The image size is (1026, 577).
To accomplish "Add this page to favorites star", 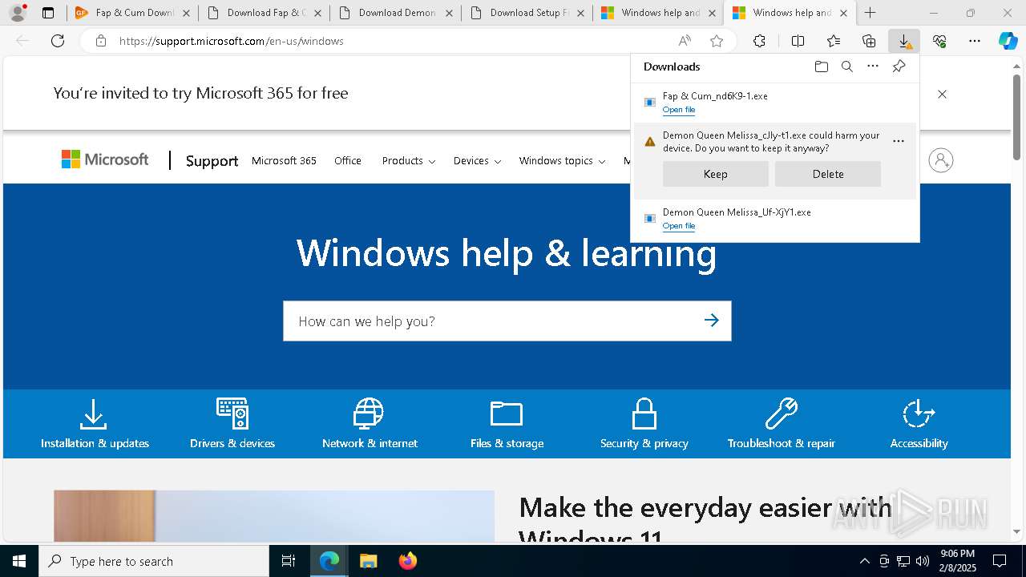I will [x=717, y=41].
